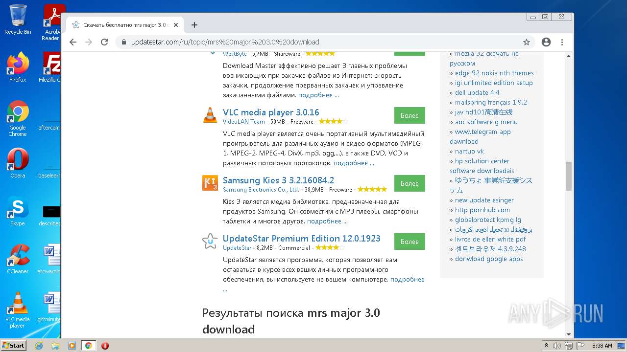Open Acrobat Reader desktop shortcut
This screenshot has height=352, width=627.
(x=52, y=22)
